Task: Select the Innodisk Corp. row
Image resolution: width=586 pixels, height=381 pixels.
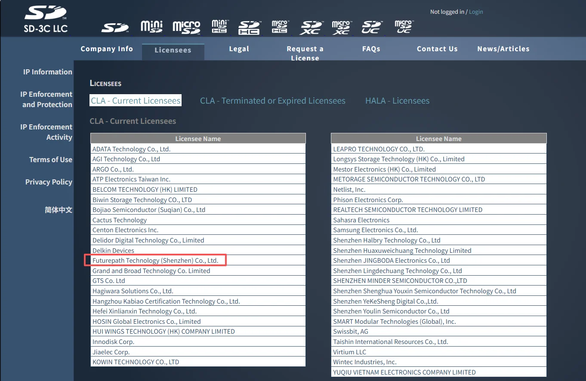Action: point(198,342)
